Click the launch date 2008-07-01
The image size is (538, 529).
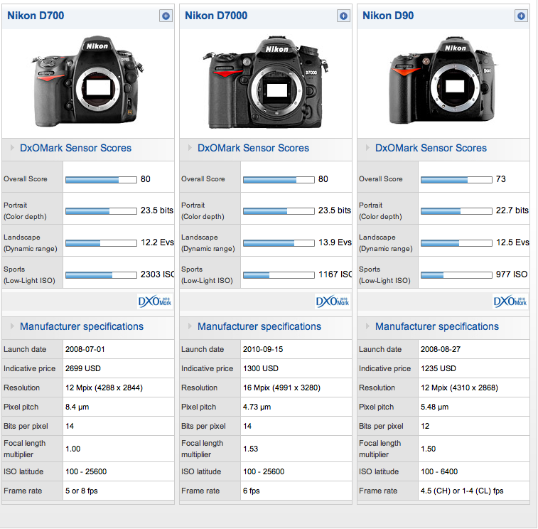tap(85, 349)
